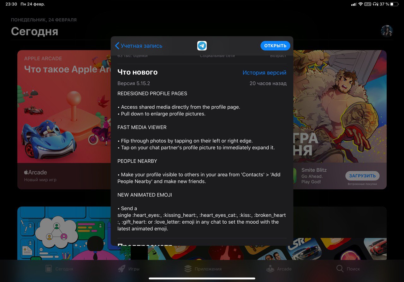Tap the Сегодня tab icon
Screen dimensions: 404x282
pyautogui.click(x=48, y=269)
